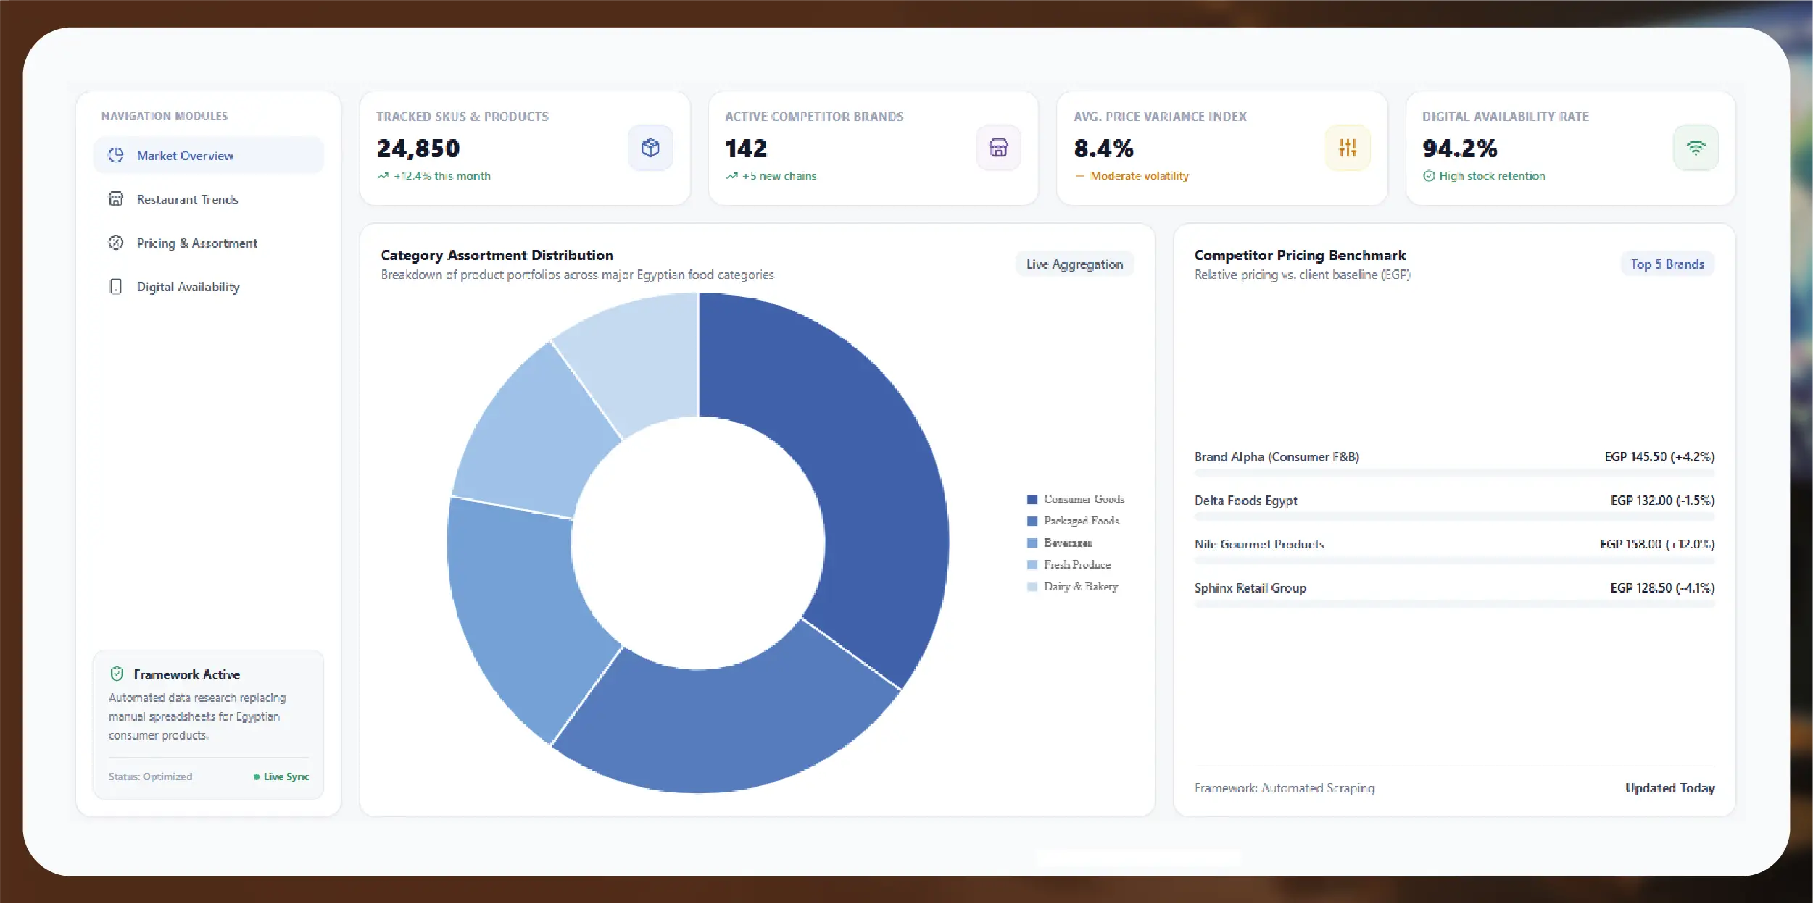
Task: Select the Digital Availability menu item
Action: point(208,287)
